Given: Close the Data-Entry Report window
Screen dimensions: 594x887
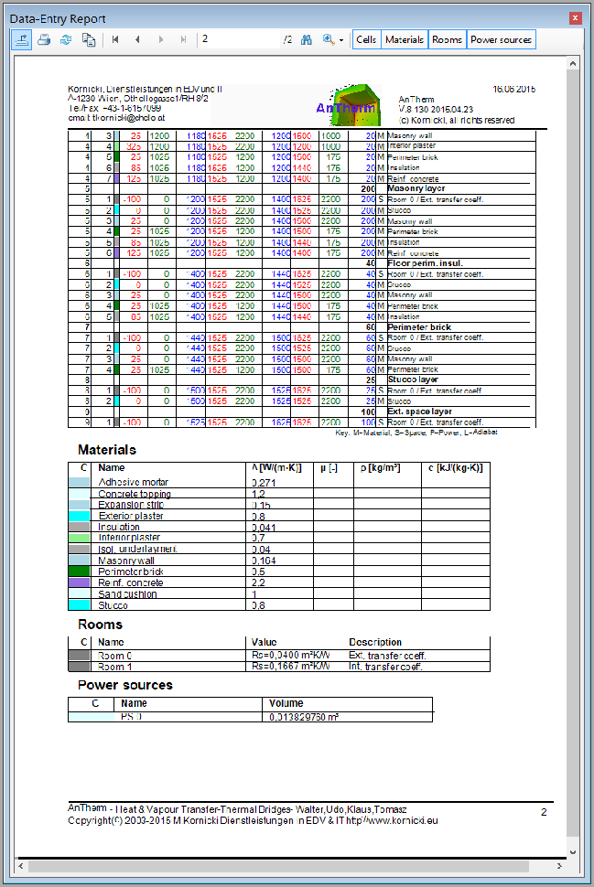Looking at the screenshot, I should click(x=575, y=17).
